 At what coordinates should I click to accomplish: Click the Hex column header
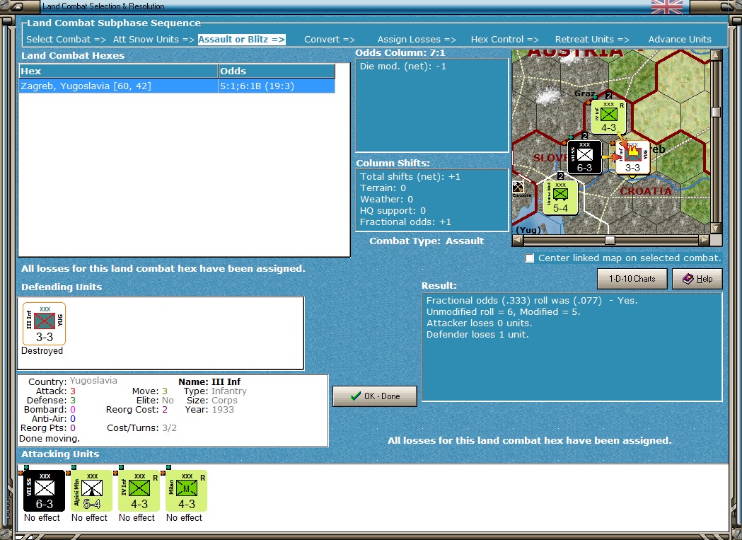[118, 71]
